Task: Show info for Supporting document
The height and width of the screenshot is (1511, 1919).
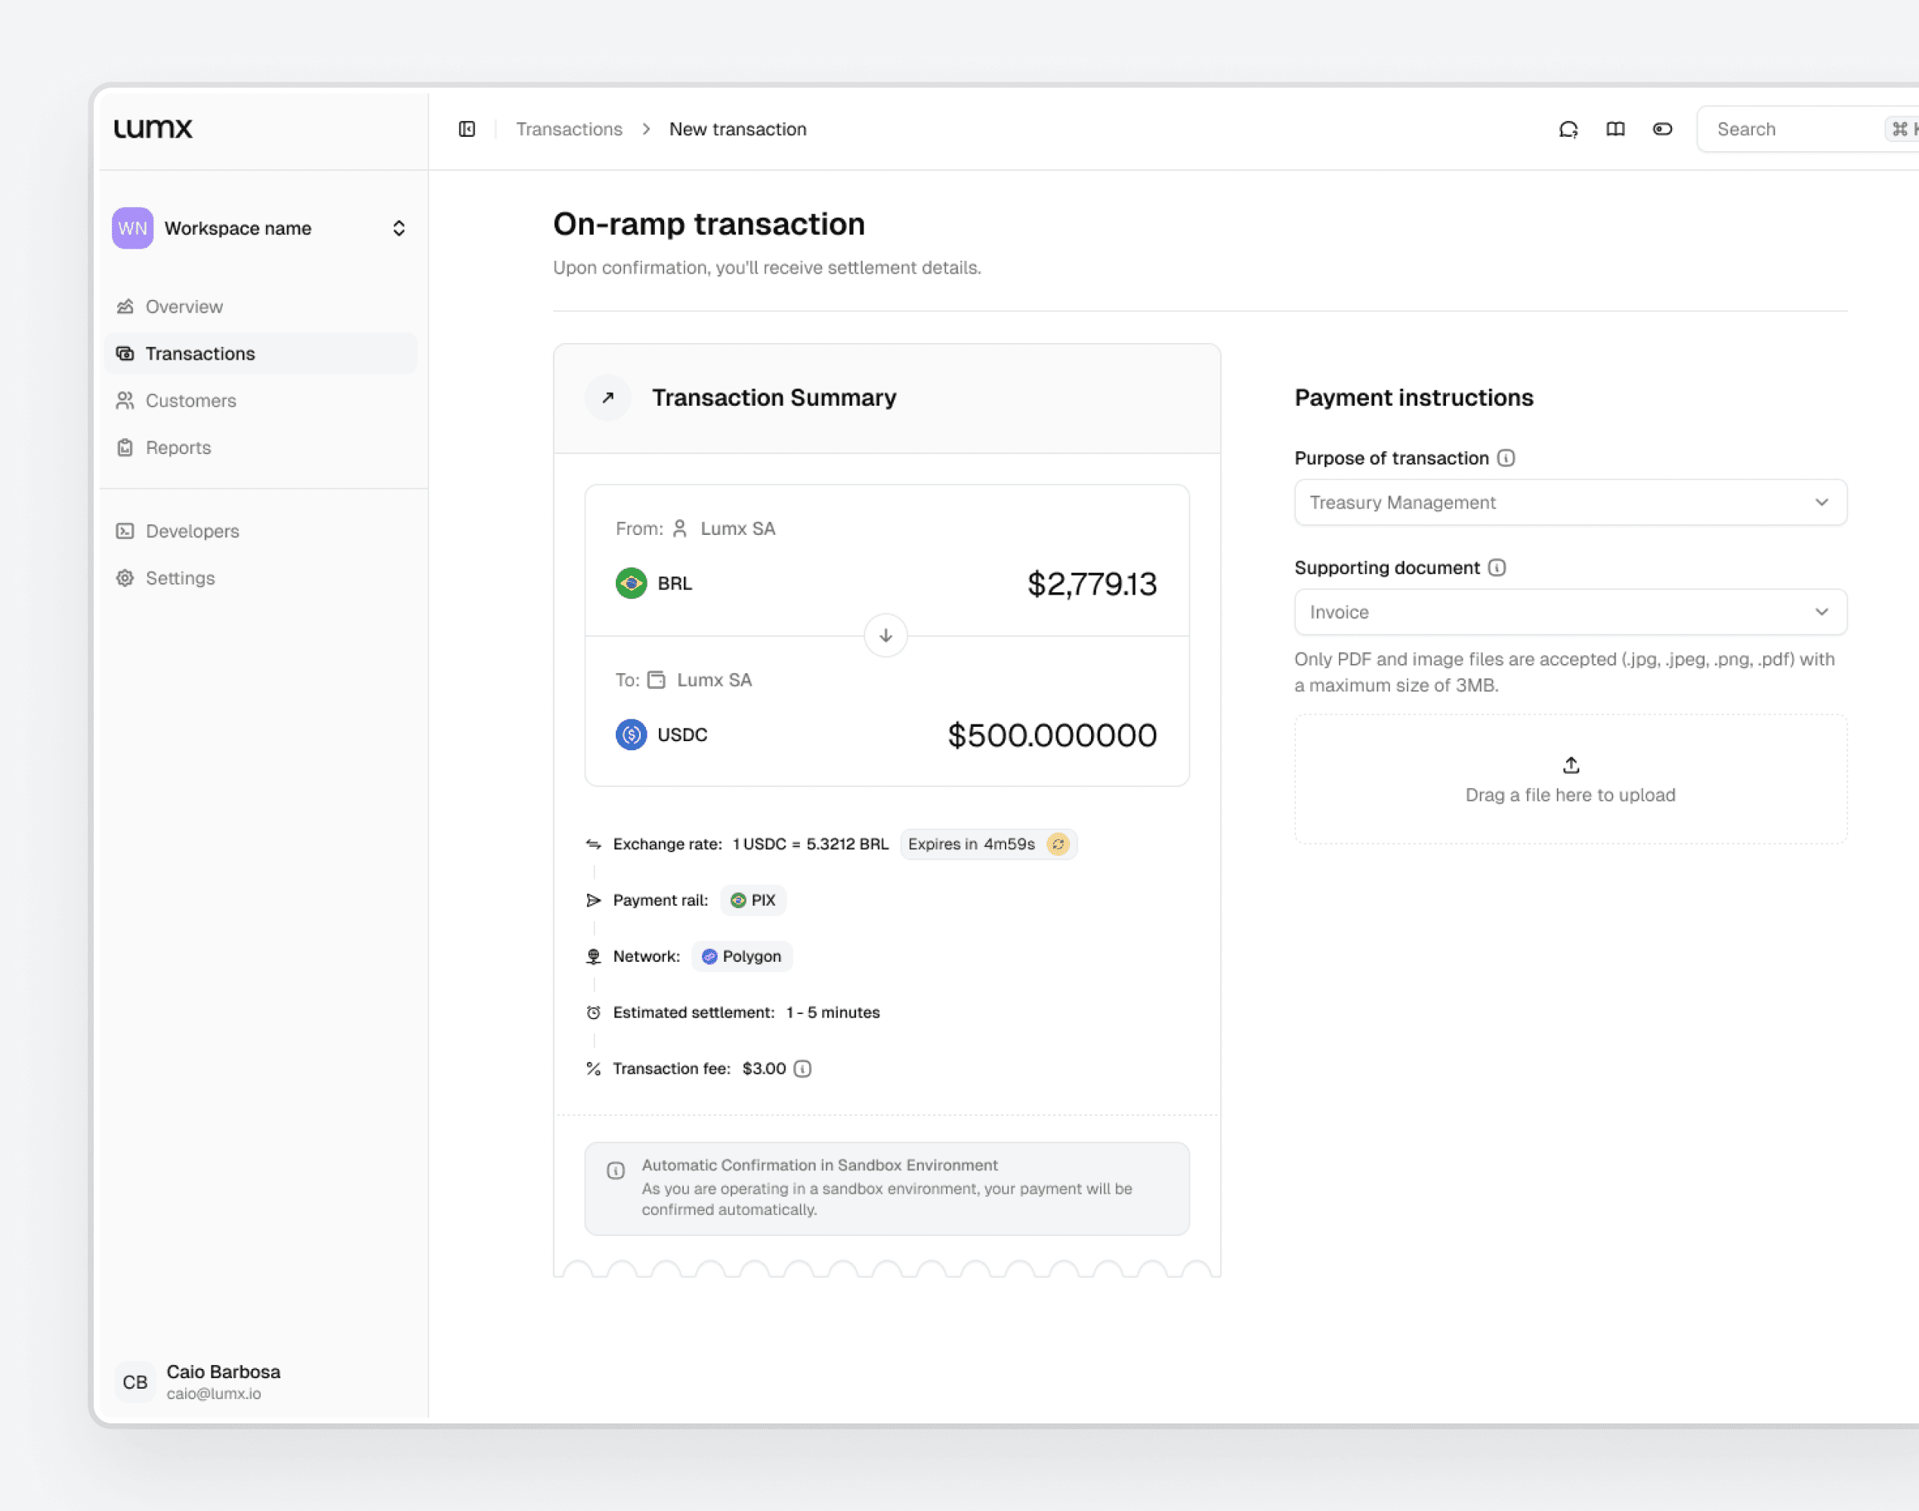Action: pyautogui.click(x=1497, y=568)
